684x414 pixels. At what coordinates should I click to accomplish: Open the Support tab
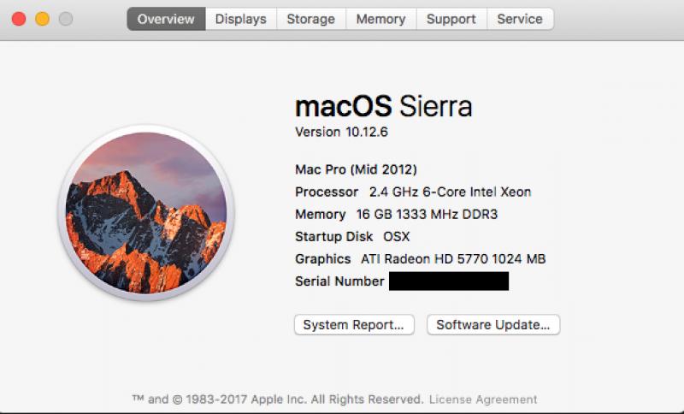tap(451, 19)
